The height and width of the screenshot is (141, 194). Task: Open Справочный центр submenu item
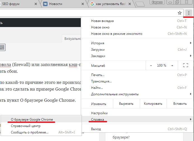(x=41, y=126)
